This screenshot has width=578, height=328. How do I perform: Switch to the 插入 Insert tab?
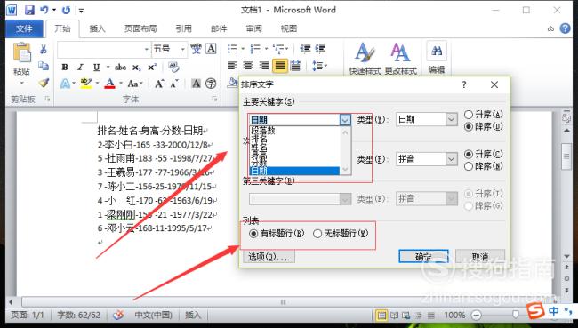(x=97, y=28)
